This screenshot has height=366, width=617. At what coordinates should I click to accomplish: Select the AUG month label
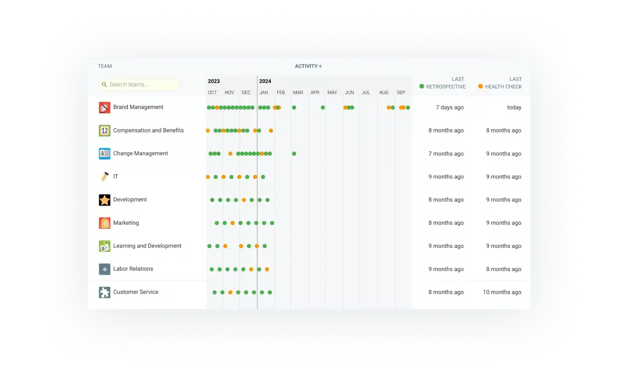point(384,93)
